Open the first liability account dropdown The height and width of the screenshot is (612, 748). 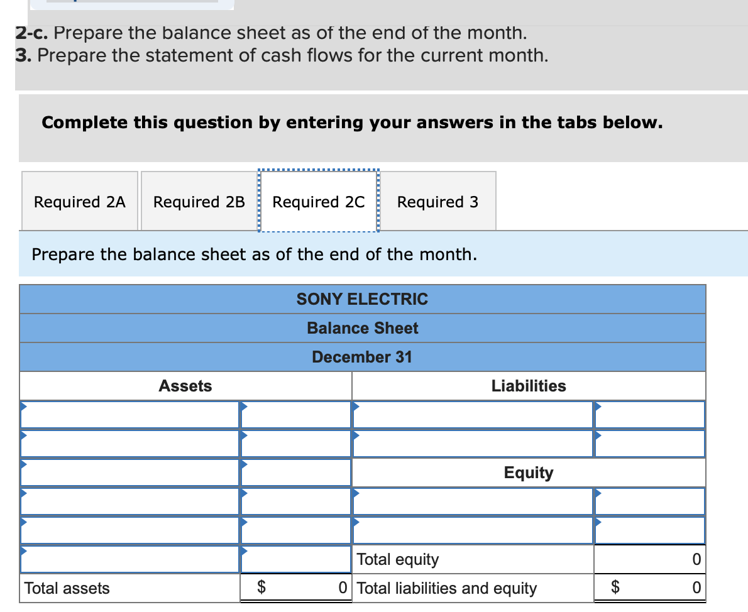(x=471, y=415)
